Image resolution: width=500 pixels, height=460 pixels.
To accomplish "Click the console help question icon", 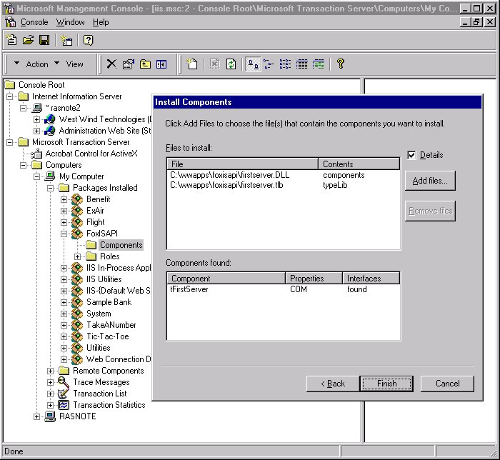I will [88, 40].
